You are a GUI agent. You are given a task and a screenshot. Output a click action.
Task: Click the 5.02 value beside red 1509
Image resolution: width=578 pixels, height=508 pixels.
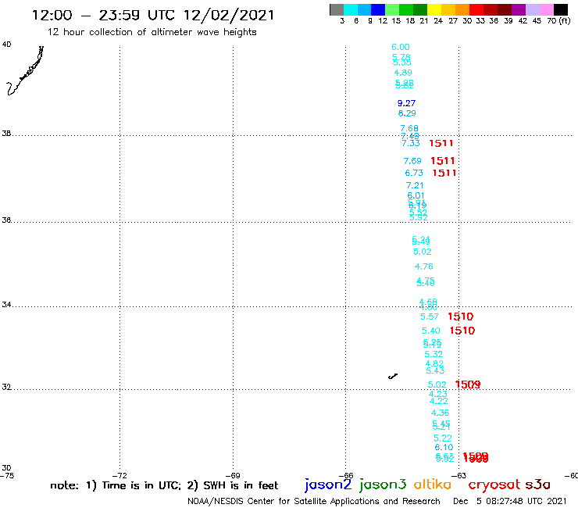pos(437,385)
